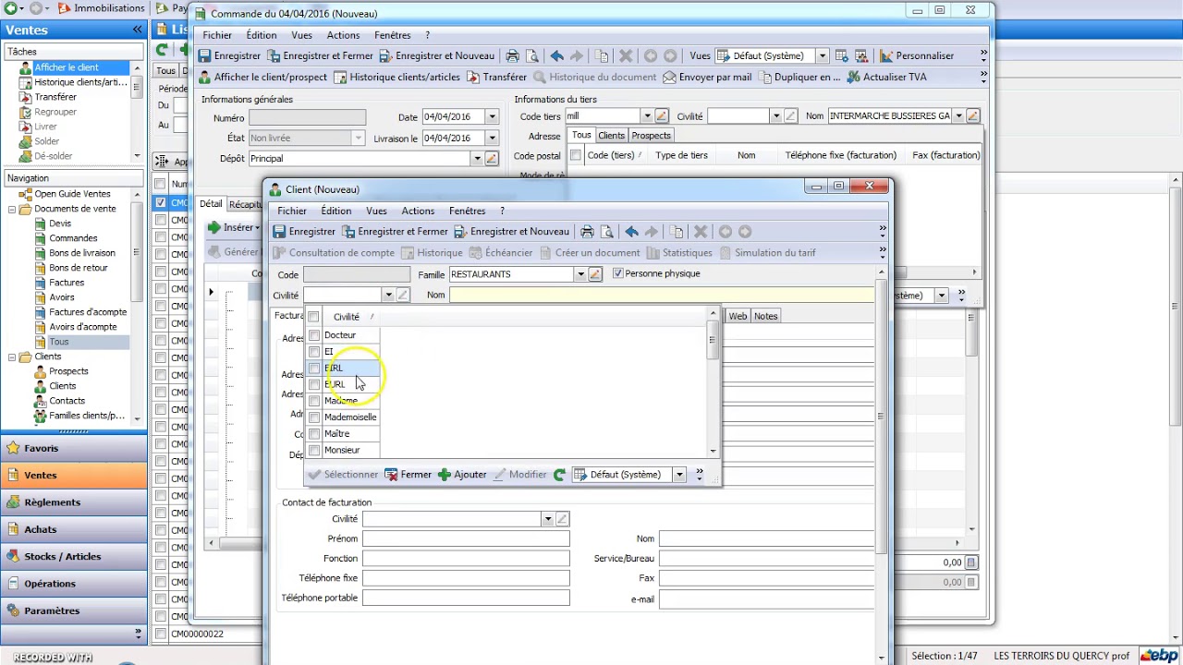The height and width of the screenshot is (665, 1183).
Task: Open the Édition menu in Client window
Action: click(x=335, y=211)
